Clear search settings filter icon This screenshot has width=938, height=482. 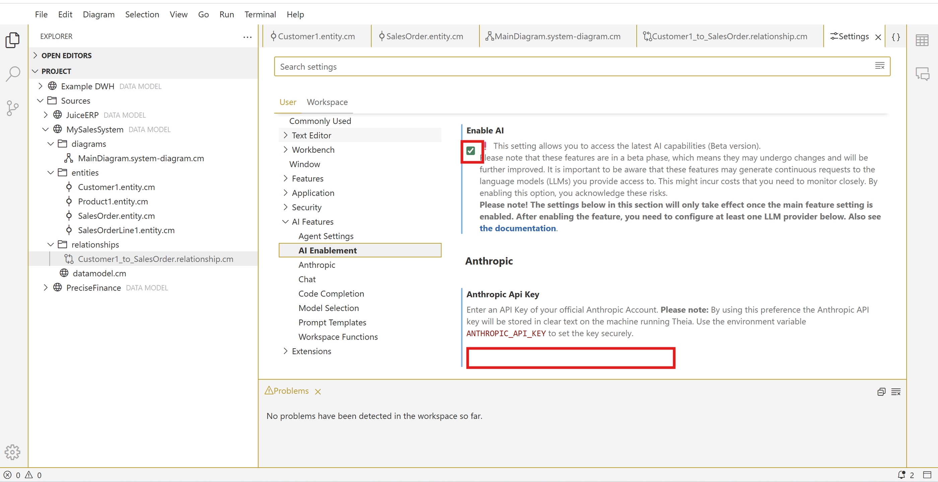coord(880,66)
